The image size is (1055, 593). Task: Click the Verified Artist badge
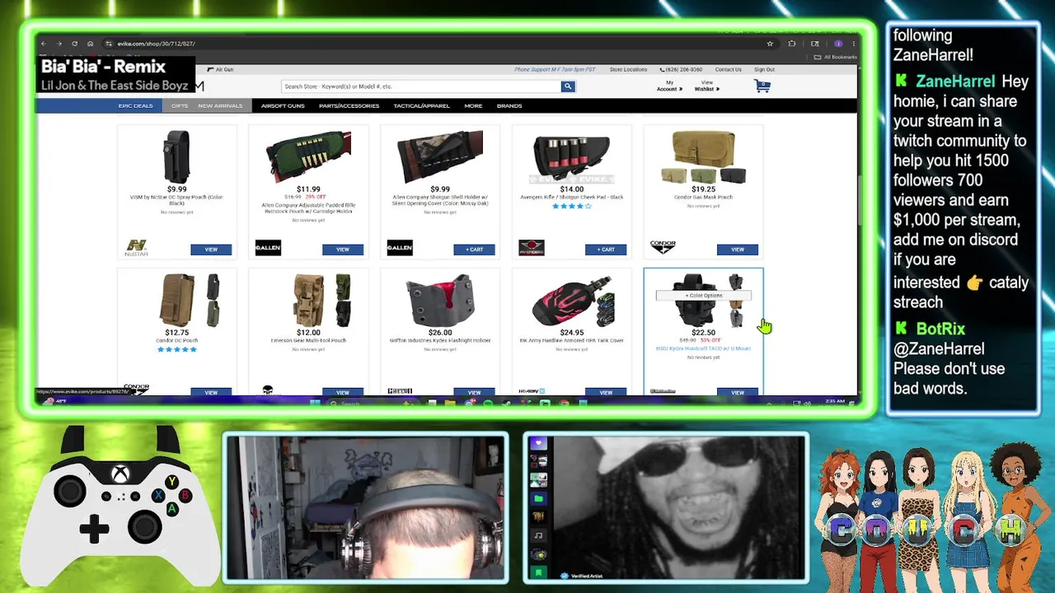pos(580,576)
